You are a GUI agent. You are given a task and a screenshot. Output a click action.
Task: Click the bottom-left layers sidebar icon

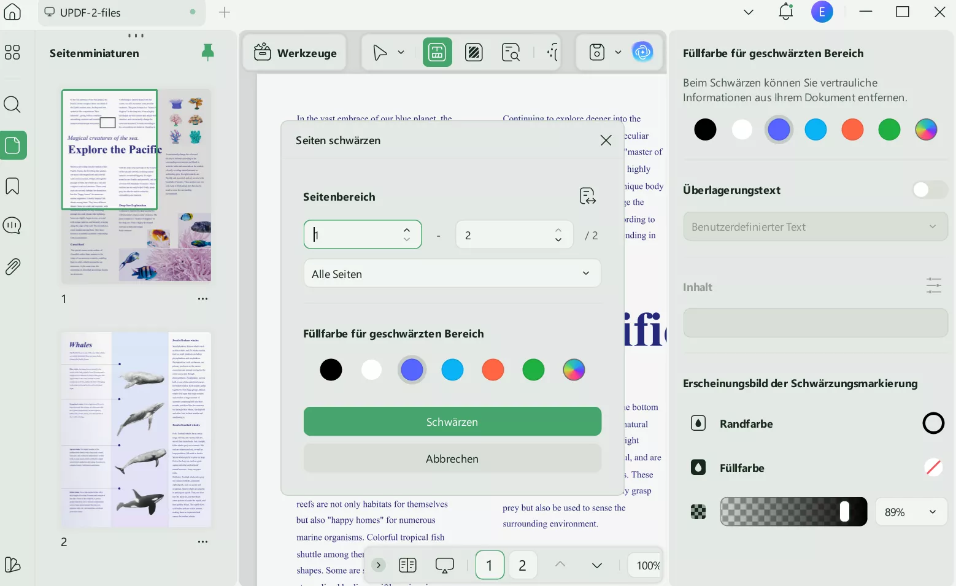point(12,564)
